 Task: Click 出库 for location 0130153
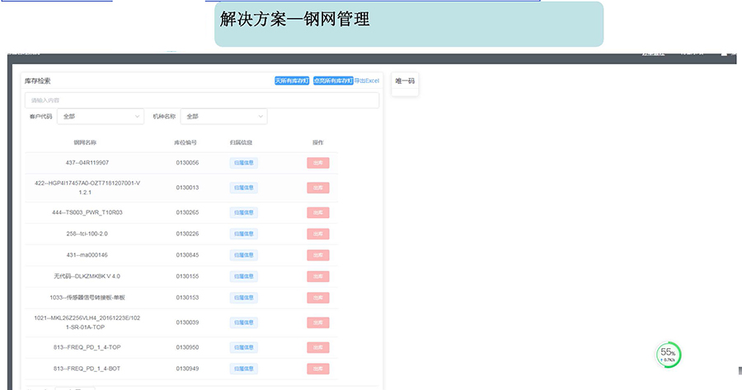click(x=317, y=298)
